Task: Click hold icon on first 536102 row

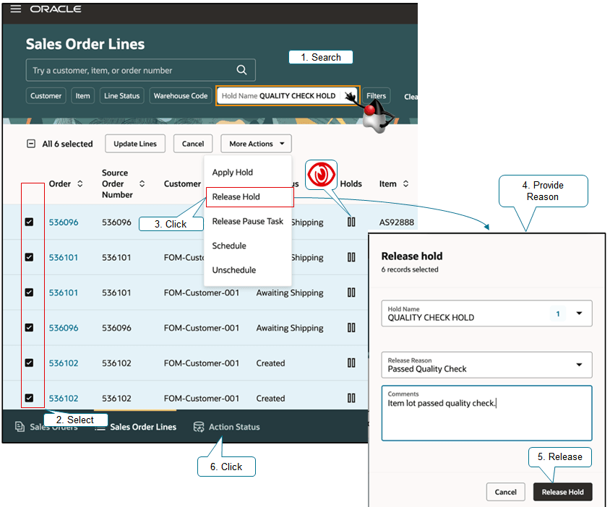Action: (x=351, y=363)
